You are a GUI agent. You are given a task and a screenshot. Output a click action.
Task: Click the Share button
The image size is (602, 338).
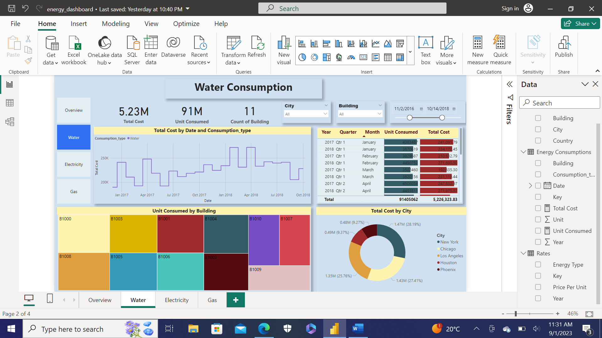click(x=580, y=23)
